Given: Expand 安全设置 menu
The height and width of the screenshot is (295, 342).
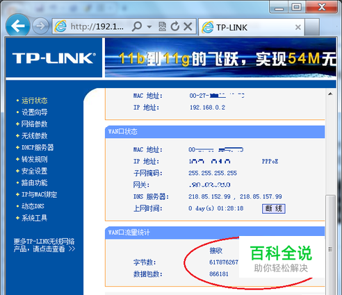Looking at the screenshot, I should point(34,171).
